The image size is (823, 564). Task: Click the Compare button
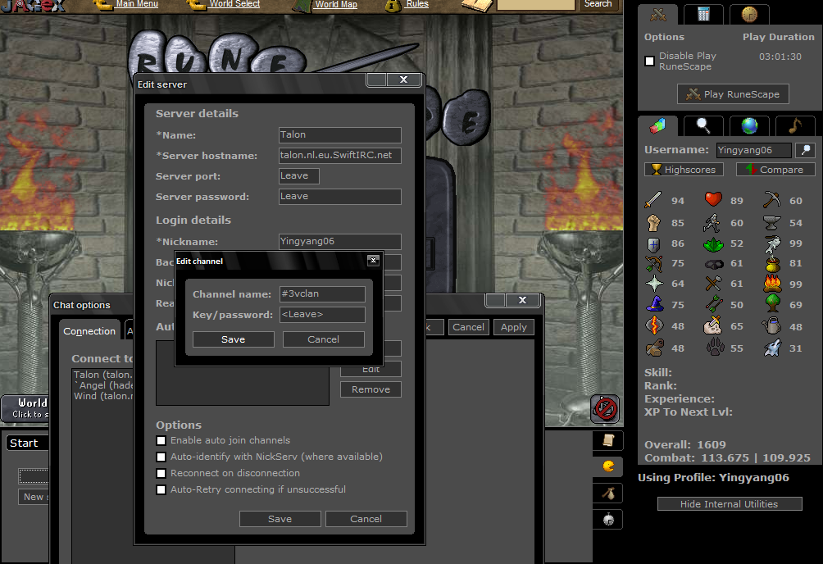(x=775, y=170)
